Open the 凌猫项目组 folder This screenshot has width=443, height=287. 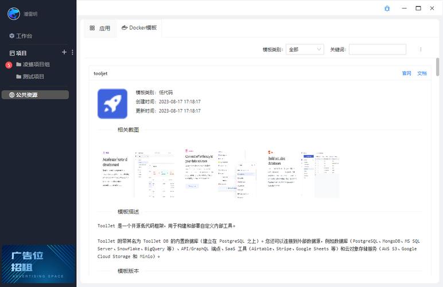[33, 64]
